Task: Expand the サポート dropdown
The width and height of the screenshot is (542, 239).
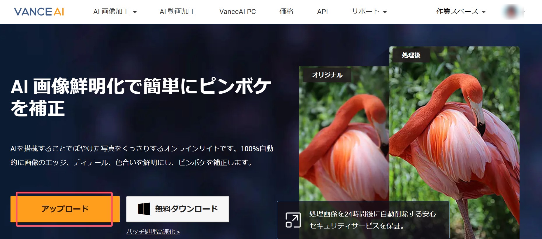Action: click(x=369, y=12)
